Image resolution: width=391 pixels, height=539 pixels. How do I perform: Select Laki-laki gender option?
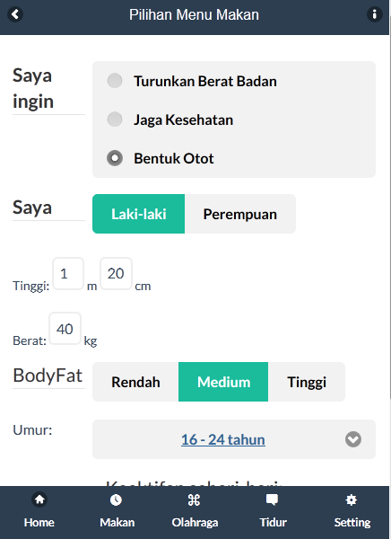pos(139,214)
